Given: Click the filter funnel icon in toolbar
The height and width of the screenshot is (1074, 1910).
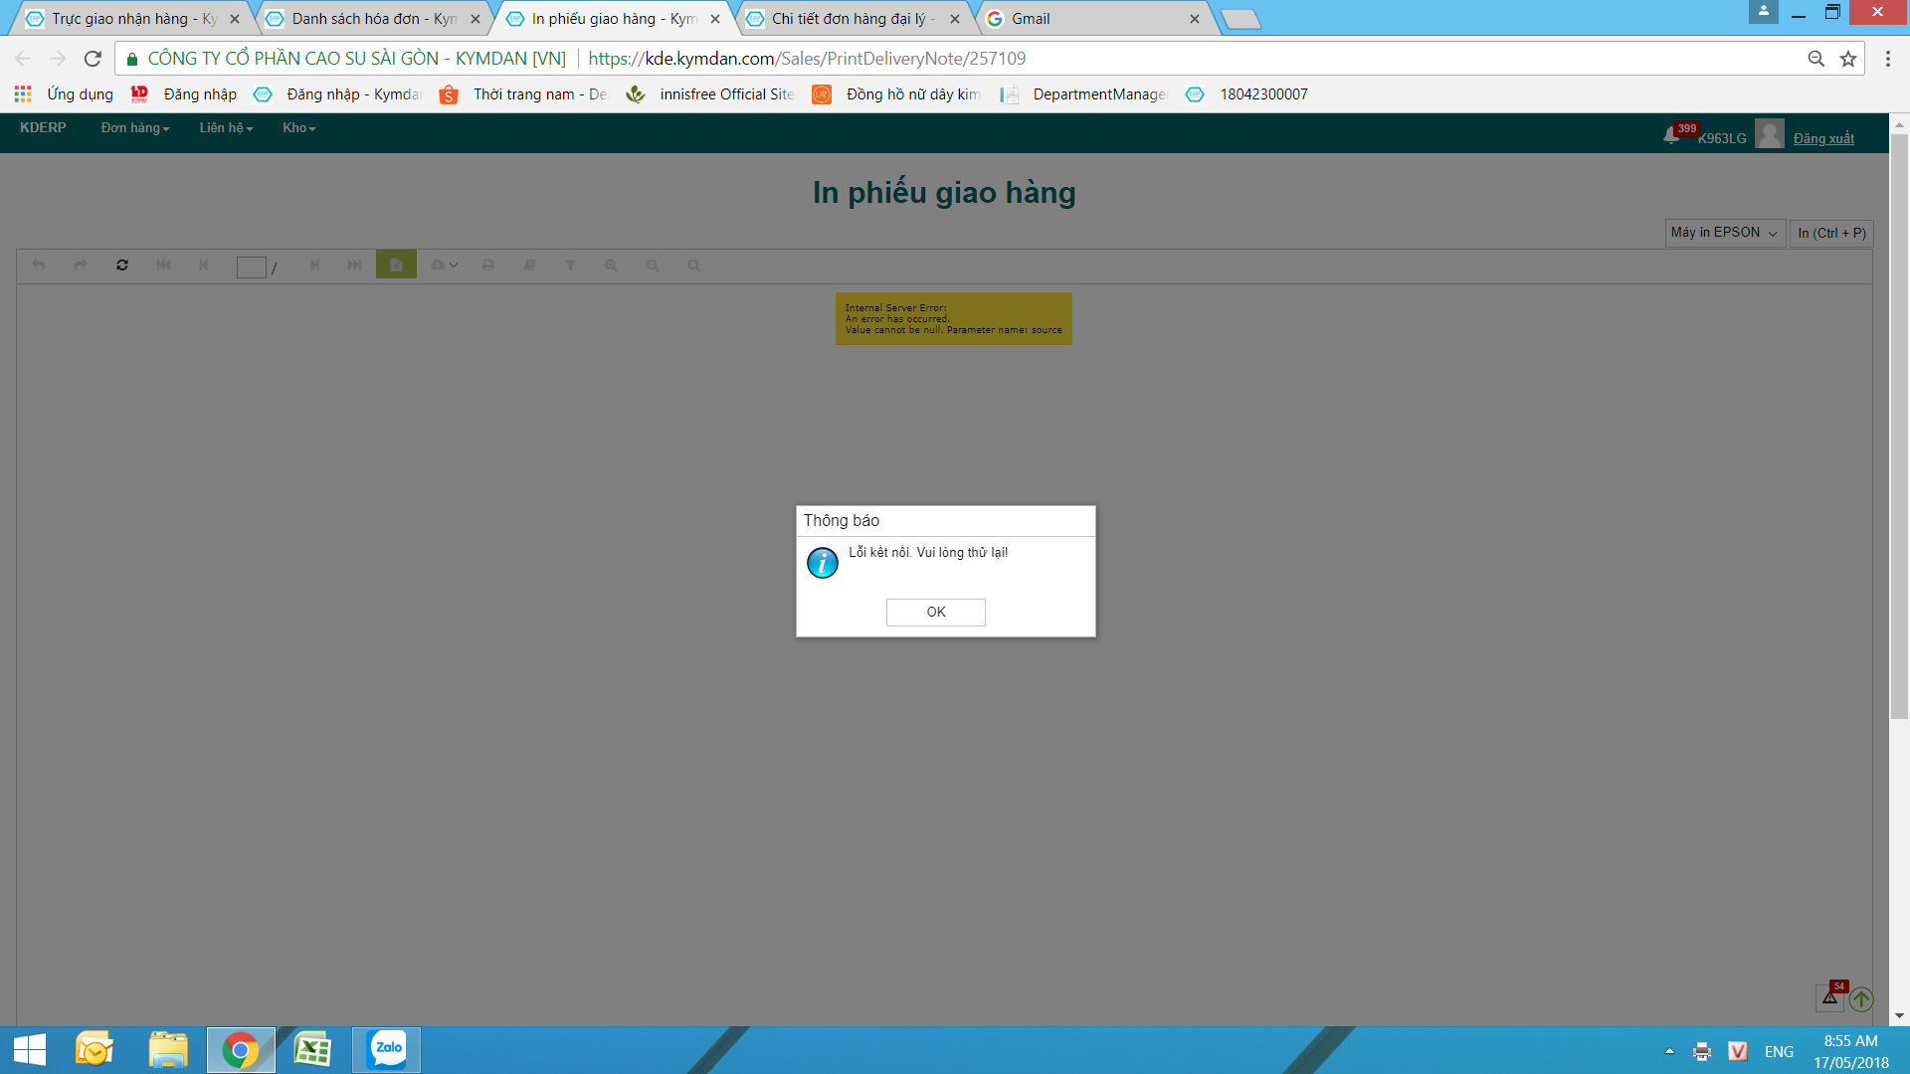Looking at the screenshot, I should (570, 266).
